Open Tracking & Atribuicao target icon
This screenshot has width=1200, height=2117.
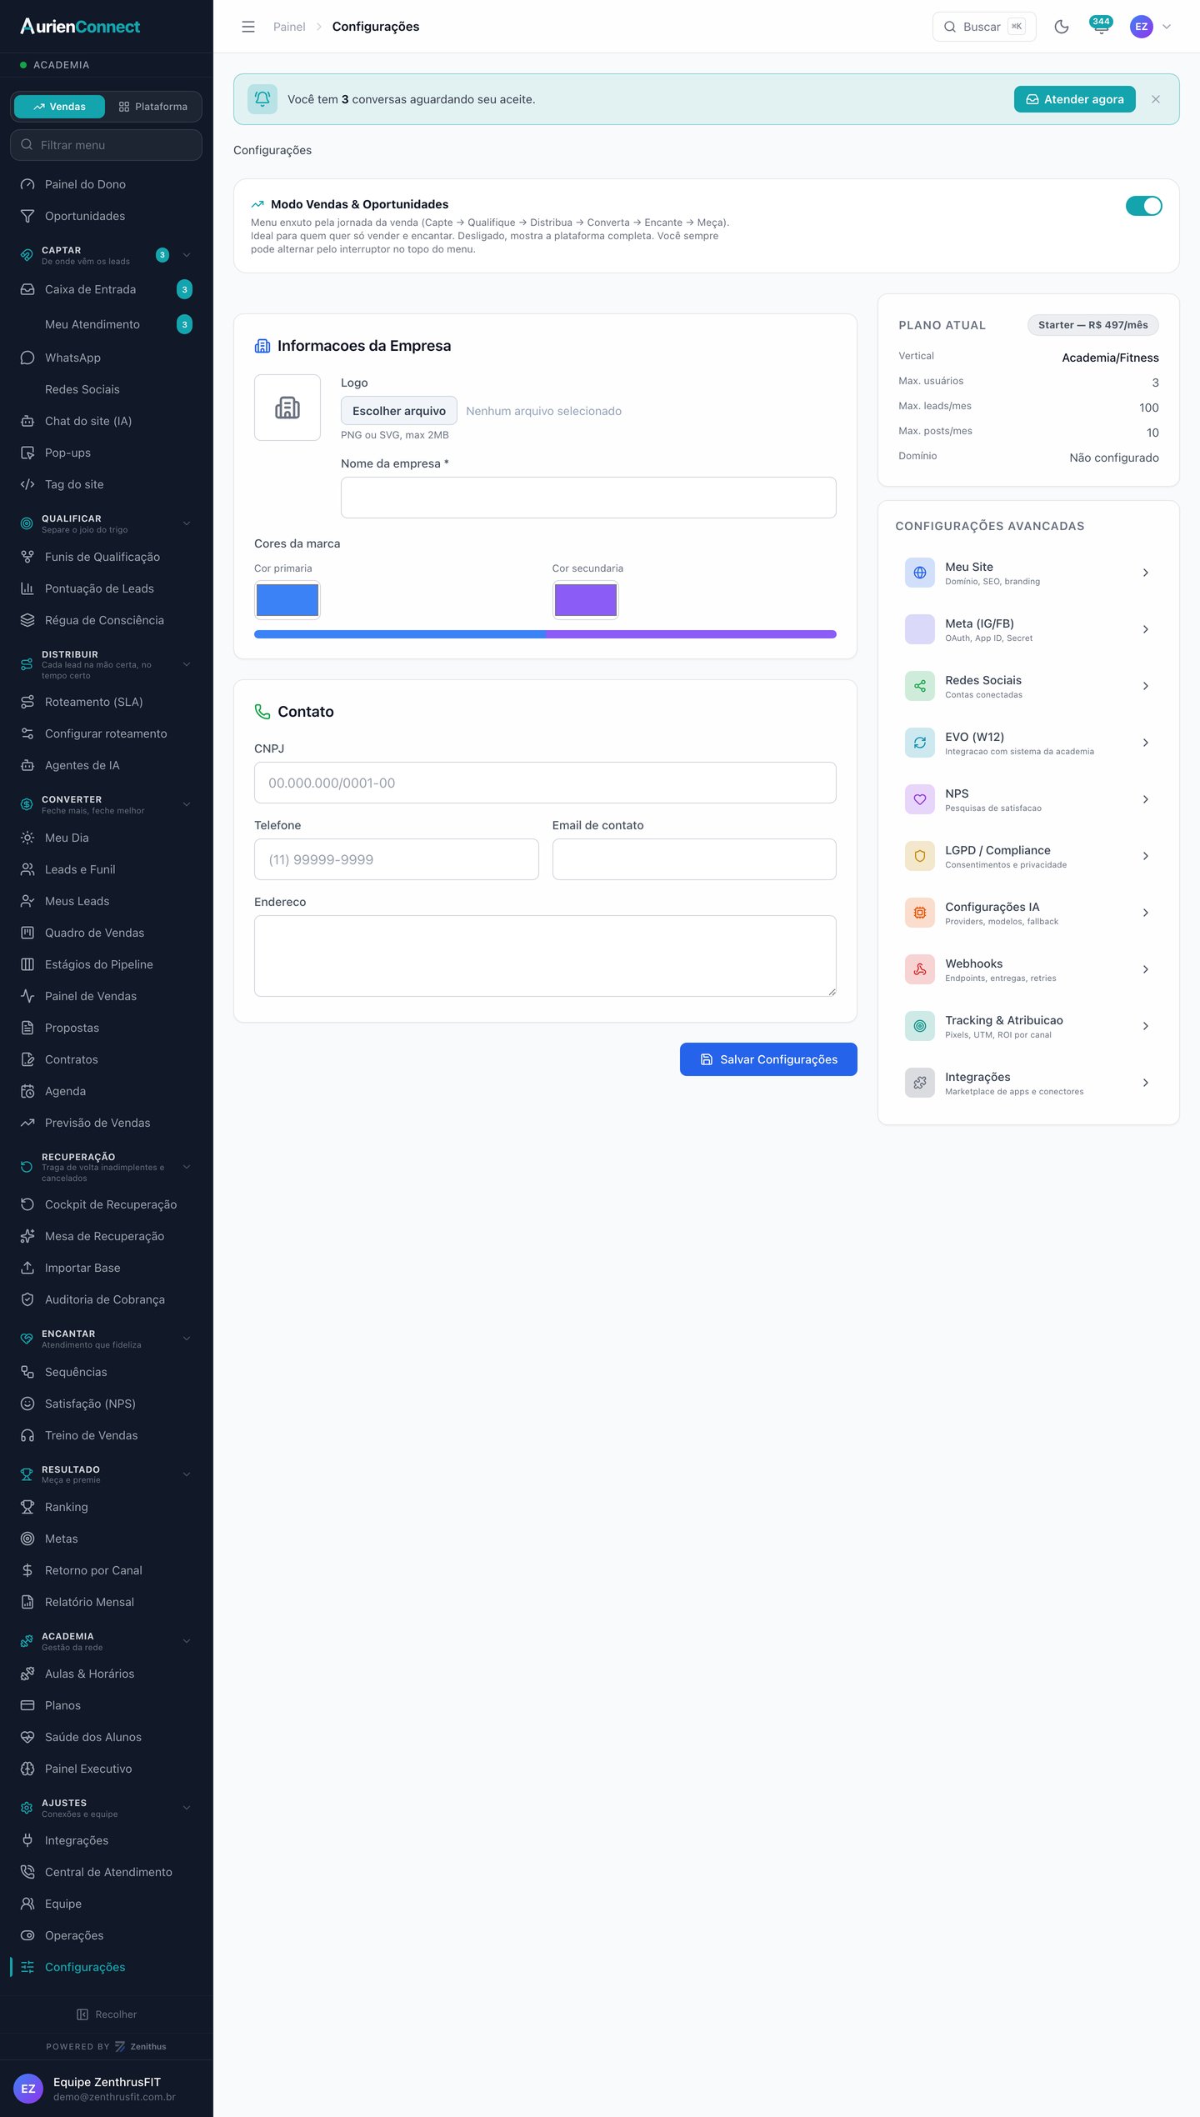pyautogui.click(x=919, y=1026)
